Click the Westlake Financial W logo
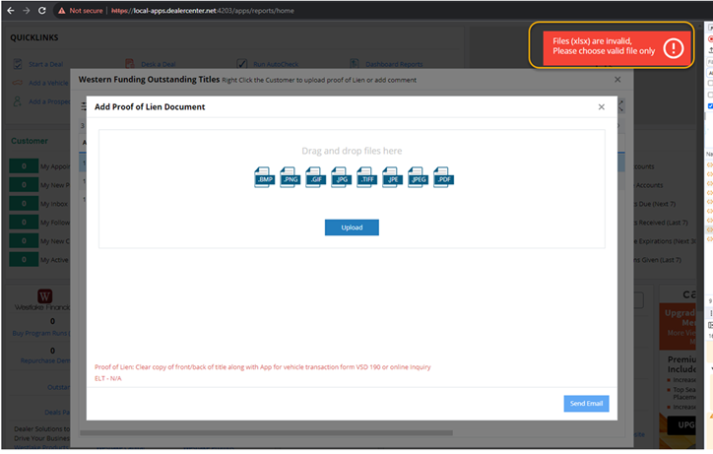 44,296
